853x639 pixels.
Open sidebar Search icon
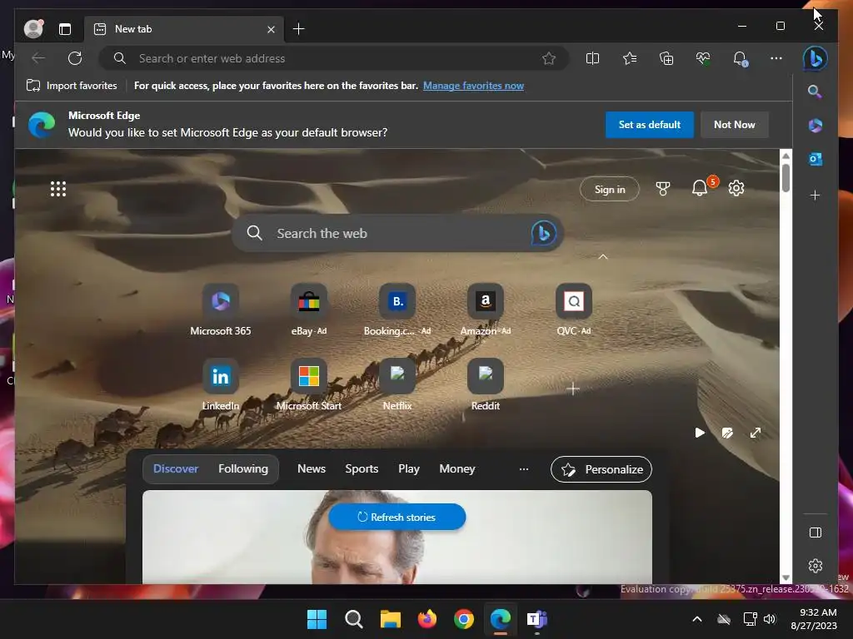pyautogui.click(x=815, y=92)
